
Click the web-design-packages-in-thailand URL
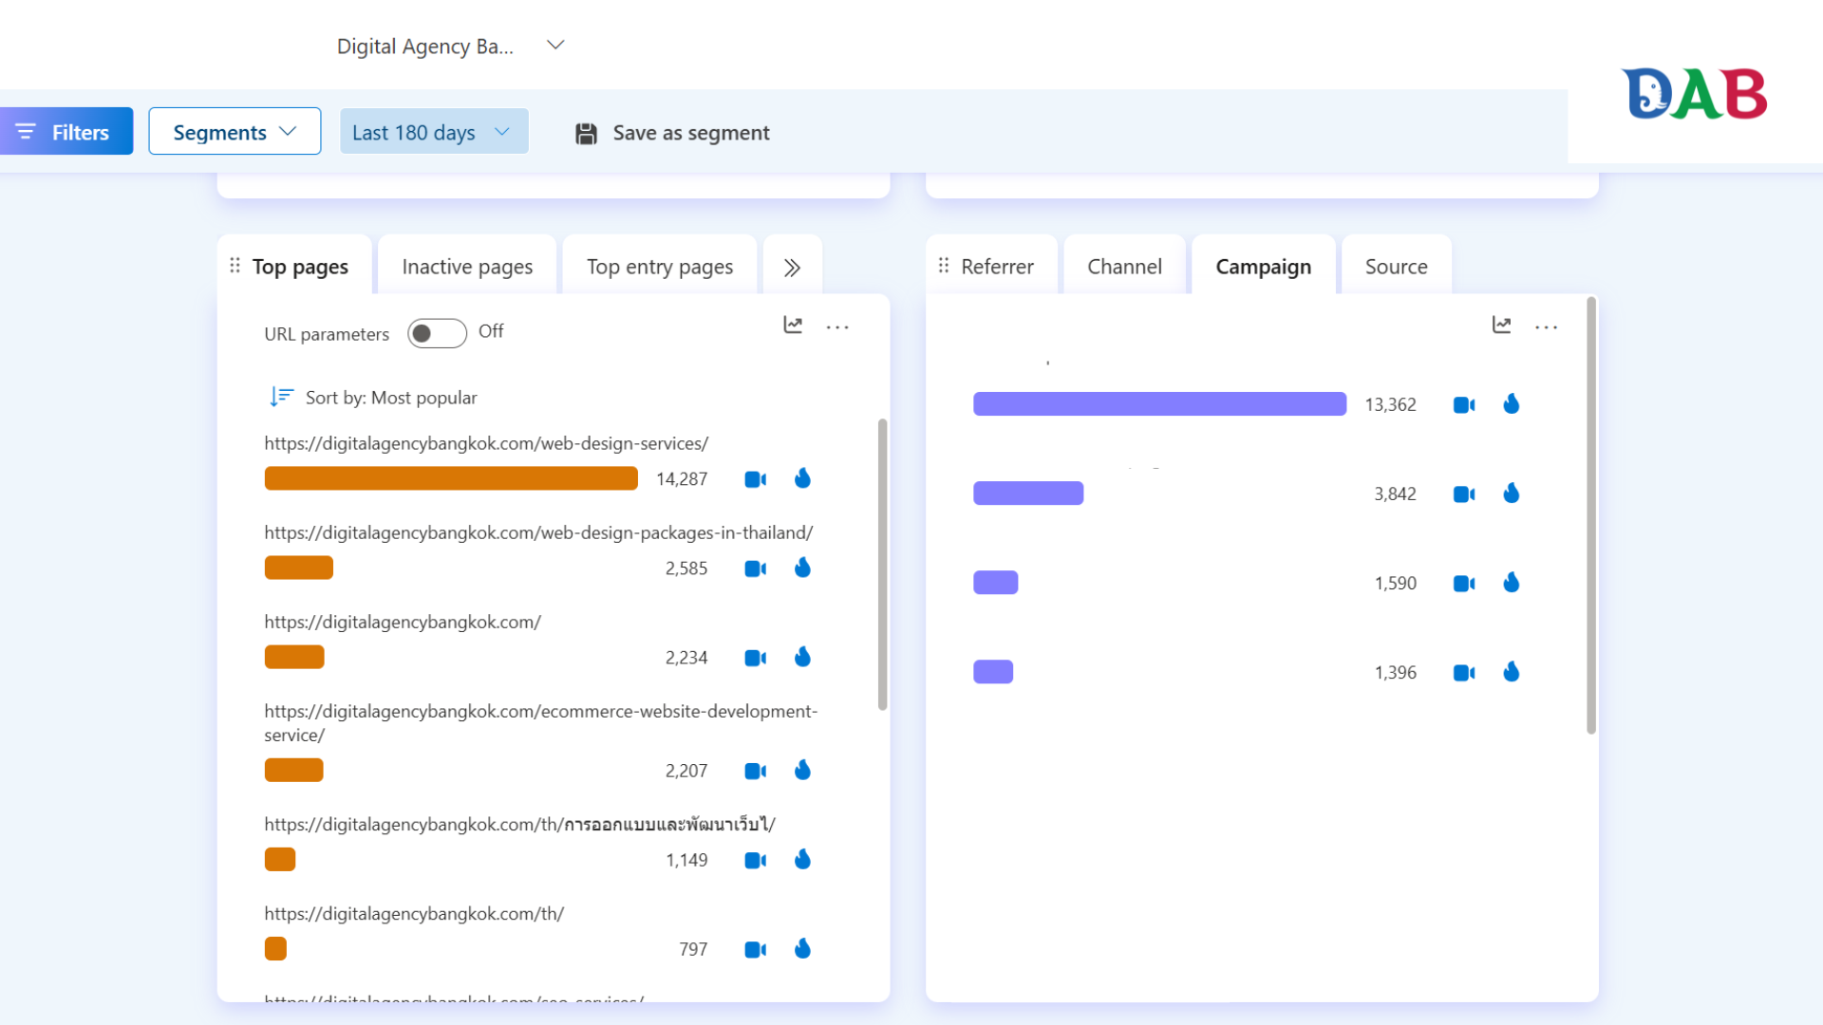click(x=538, y=532)
